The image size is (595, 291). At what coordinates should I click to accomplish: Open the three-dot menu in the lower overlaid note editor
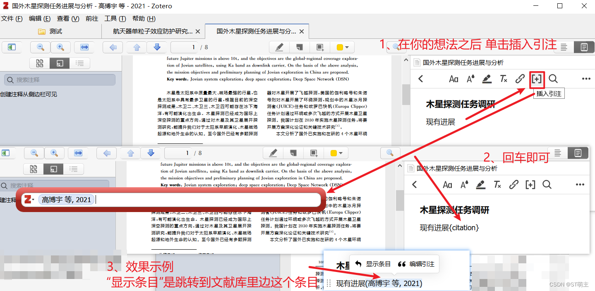pyautogui.click(x=580, y=185)
